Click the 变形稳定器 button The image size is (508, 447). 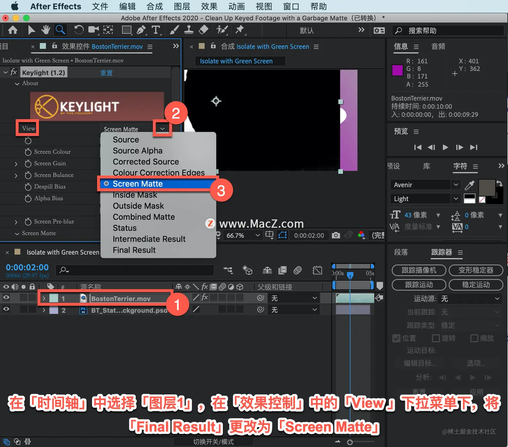(x=476, y=270)
